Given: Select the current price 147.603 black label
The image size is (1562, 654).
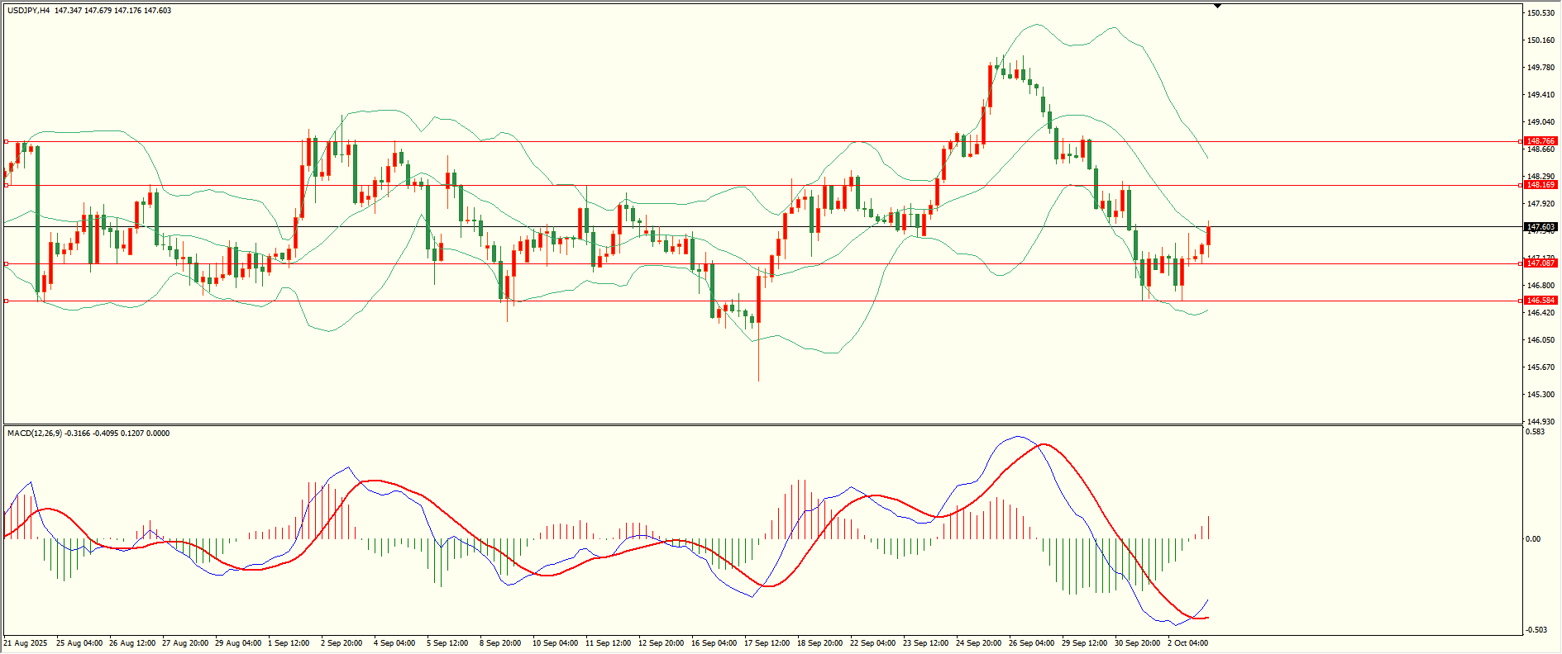Looking at the screenshot, I should pyautogui.click(x=1541, y=227).
